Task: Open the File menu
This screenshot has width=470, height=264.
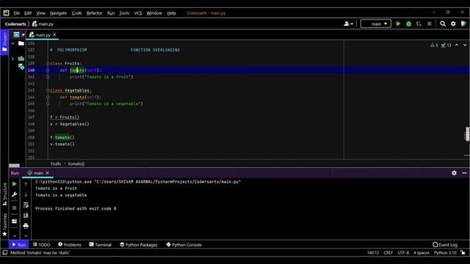Action: [x=16, y=13]
